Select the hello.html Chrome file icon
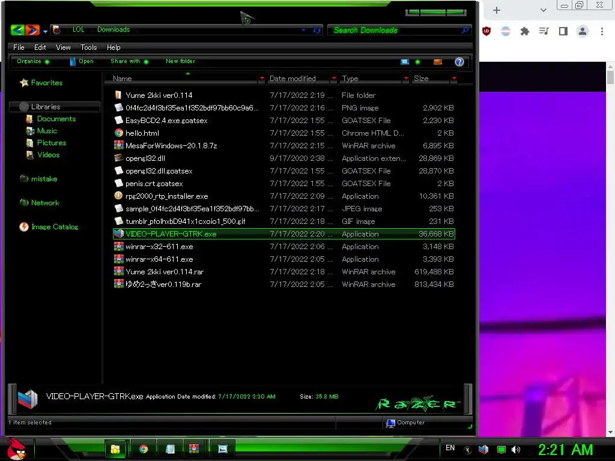 118,133
